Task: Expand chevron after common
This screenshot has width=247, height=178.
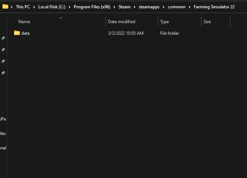Action: [x=189, y=7]
